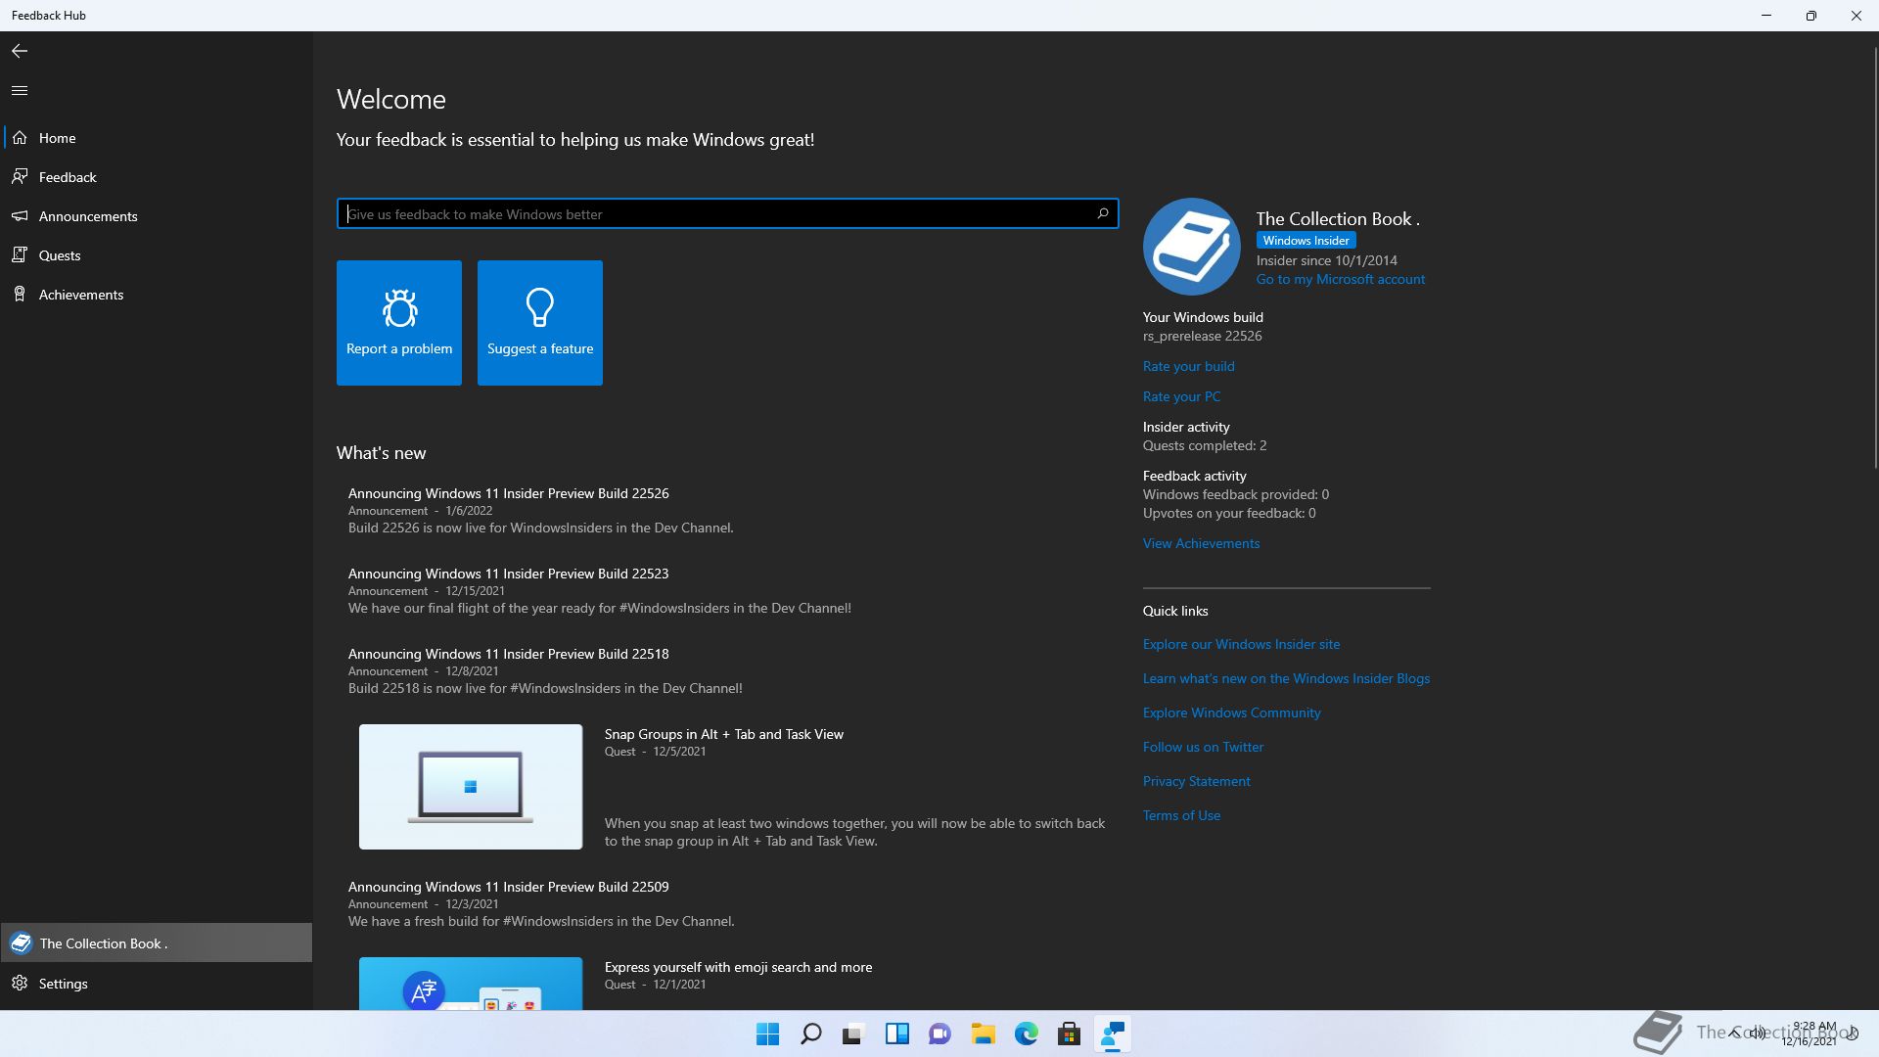Click Rate your build link
1879x1057 pixels.
(x=1189, y=366)
